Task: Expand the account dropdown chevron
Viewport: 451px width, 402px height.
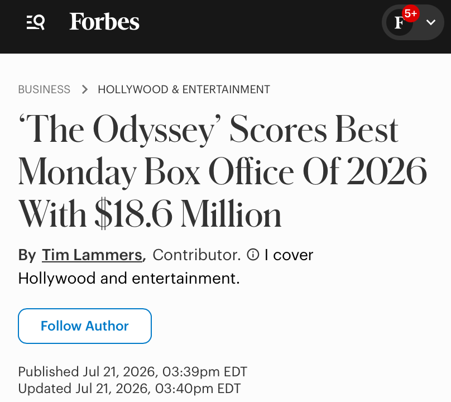Action: click(x=430, y=22)
